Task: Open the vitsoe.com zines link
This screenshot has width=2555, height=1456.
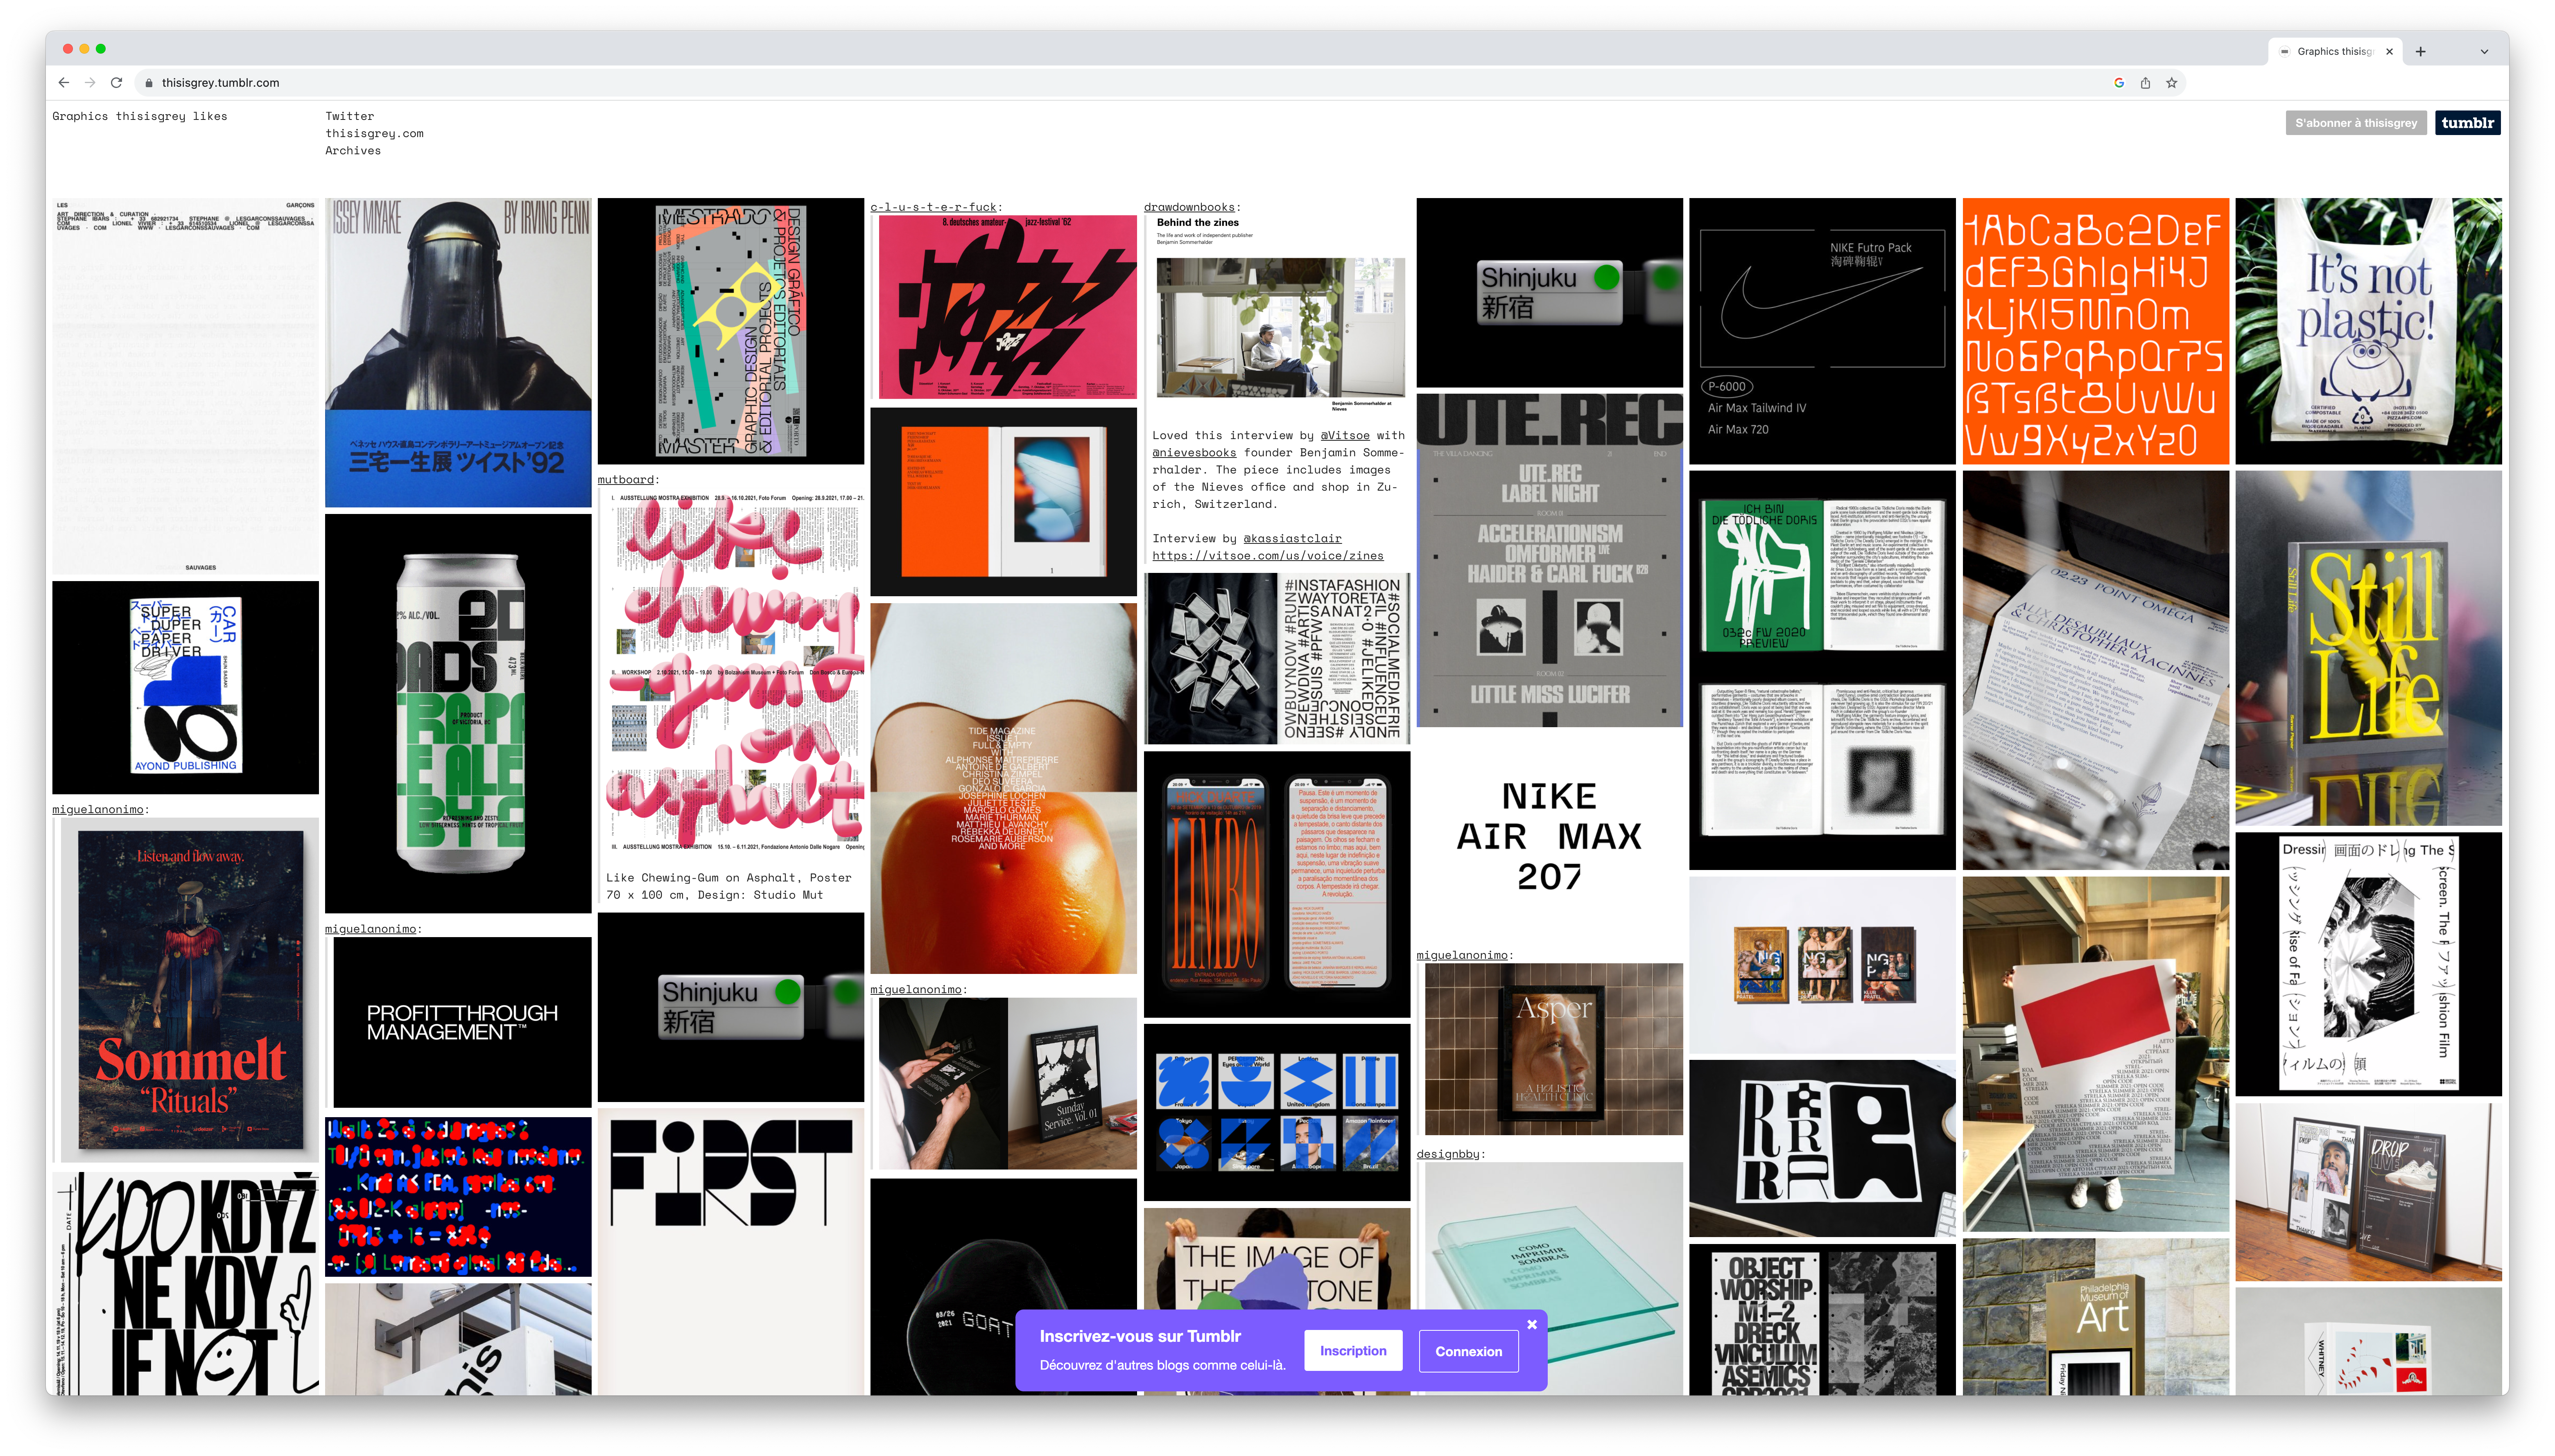Action: pos(1268,556)
